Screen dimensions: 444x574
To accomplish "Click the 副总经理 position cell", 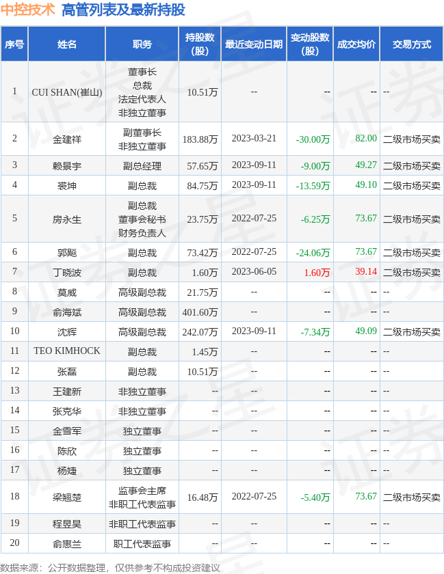I will point(142,166).
